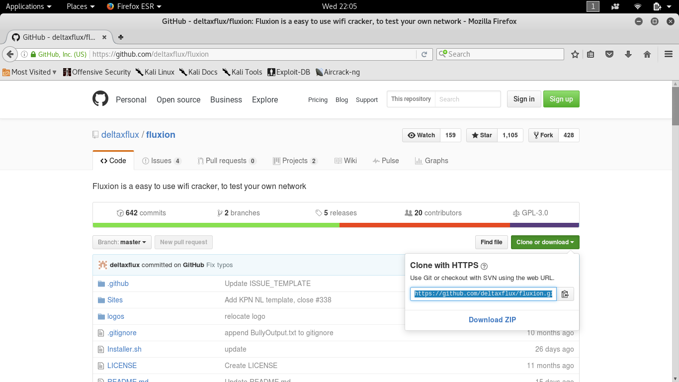Screen dimensions: 679x382
Task: Open the Wiki tab
Action: coord(345,161)
